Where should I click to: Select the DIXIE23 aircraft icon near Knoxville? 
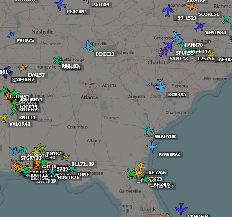[89, 46]
